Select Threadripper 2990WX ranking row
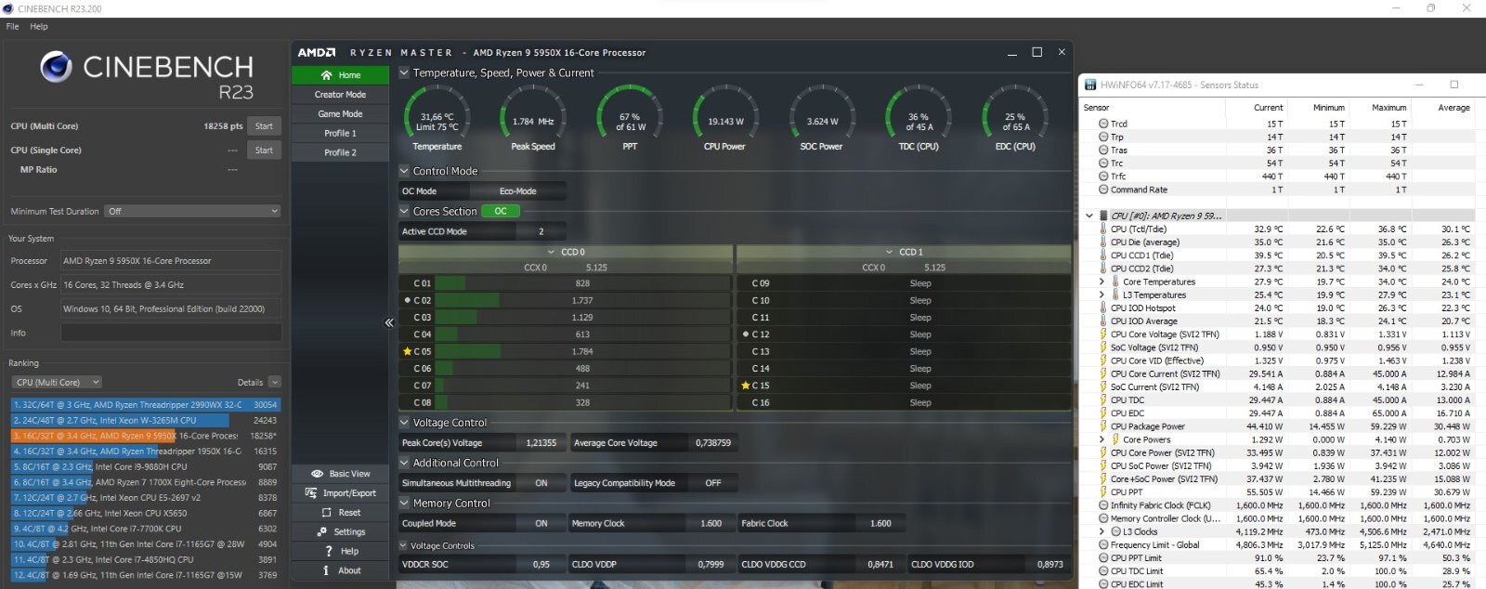This screenshot has height=589, width=1486. pyautogui.click(x=145, y=404)
